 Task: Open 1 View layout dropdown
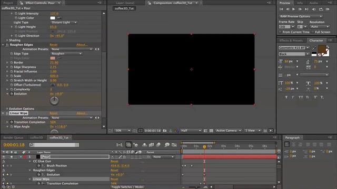click(x=253, y=131)
